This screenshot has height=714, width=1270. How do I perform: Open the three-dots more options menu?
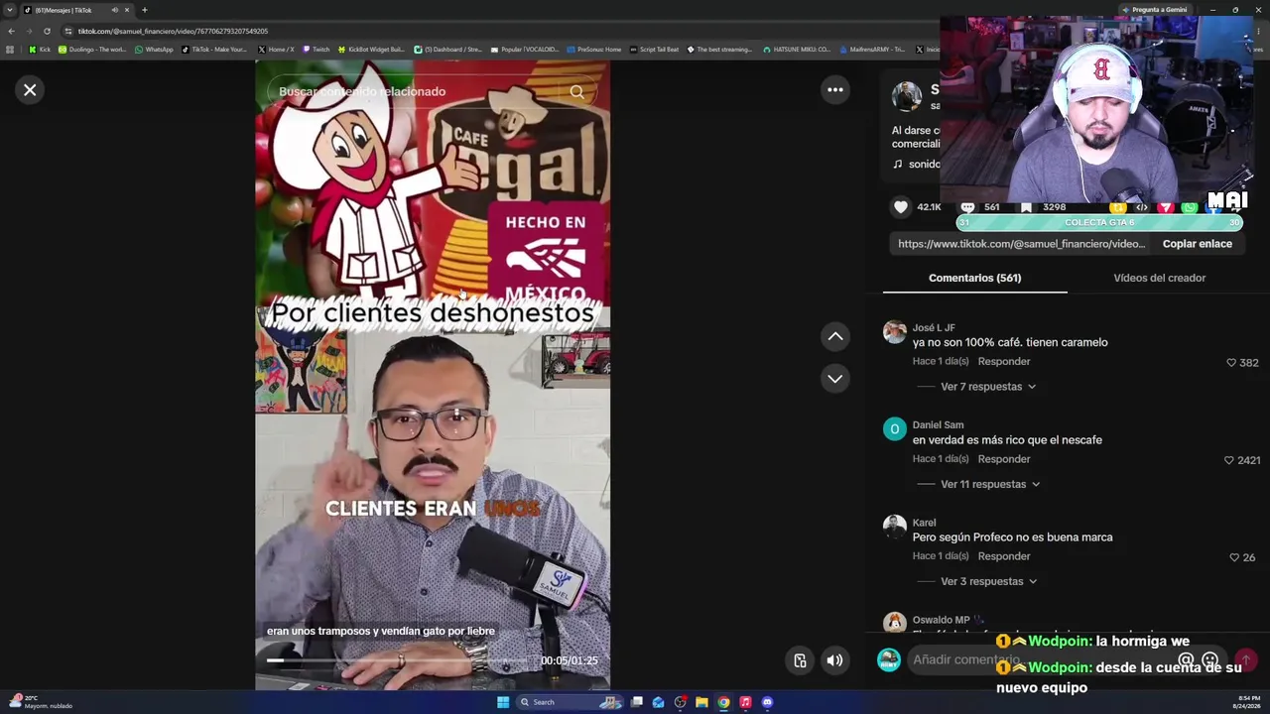pyautogui.click(x=835, y=90)
